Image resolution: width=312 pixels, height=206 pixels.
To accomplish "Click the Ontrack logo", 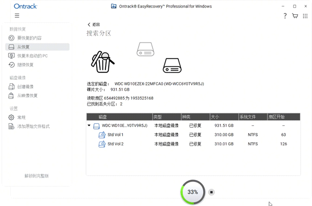I will click(25, 6).
